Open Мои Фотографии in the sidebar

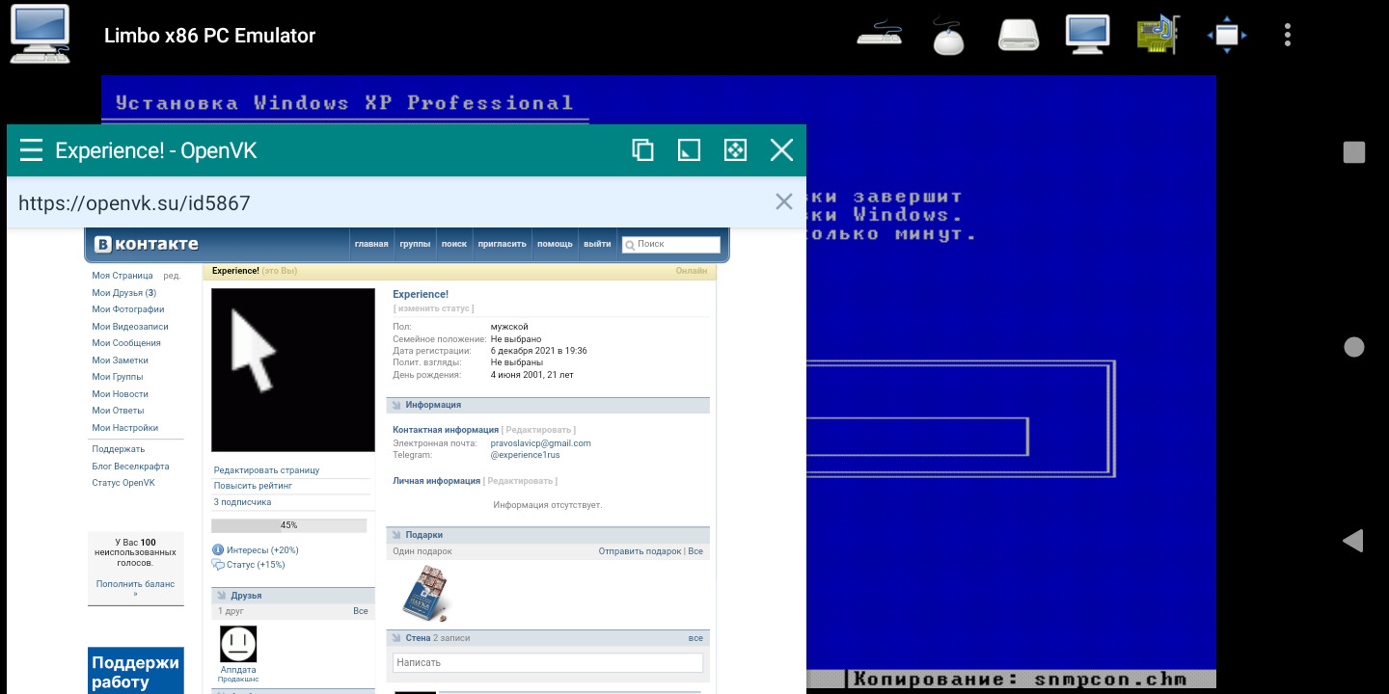click(x=128, y=309)
